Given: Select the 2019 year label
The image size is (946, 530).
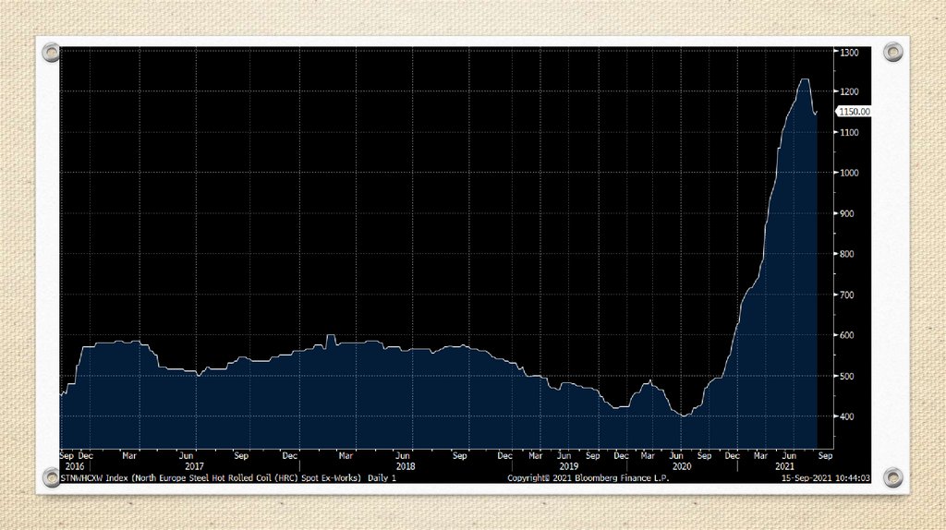Looking at the screenshot, I should click(x=568, y=466).
